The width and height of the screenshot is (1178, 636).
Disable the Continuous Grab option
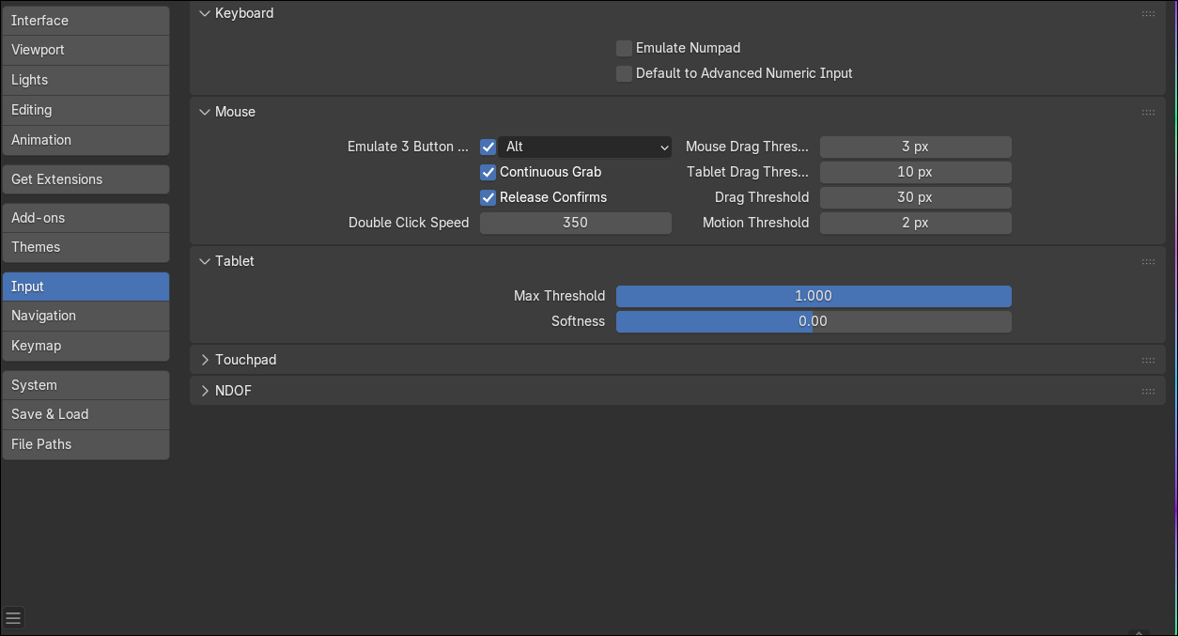[488, 172]
